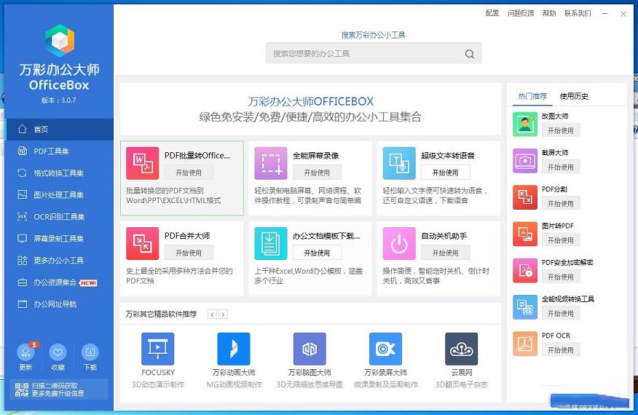Start using 图片转PDF
The width and height of the screenshot is (638, 415).
[561, 240]
